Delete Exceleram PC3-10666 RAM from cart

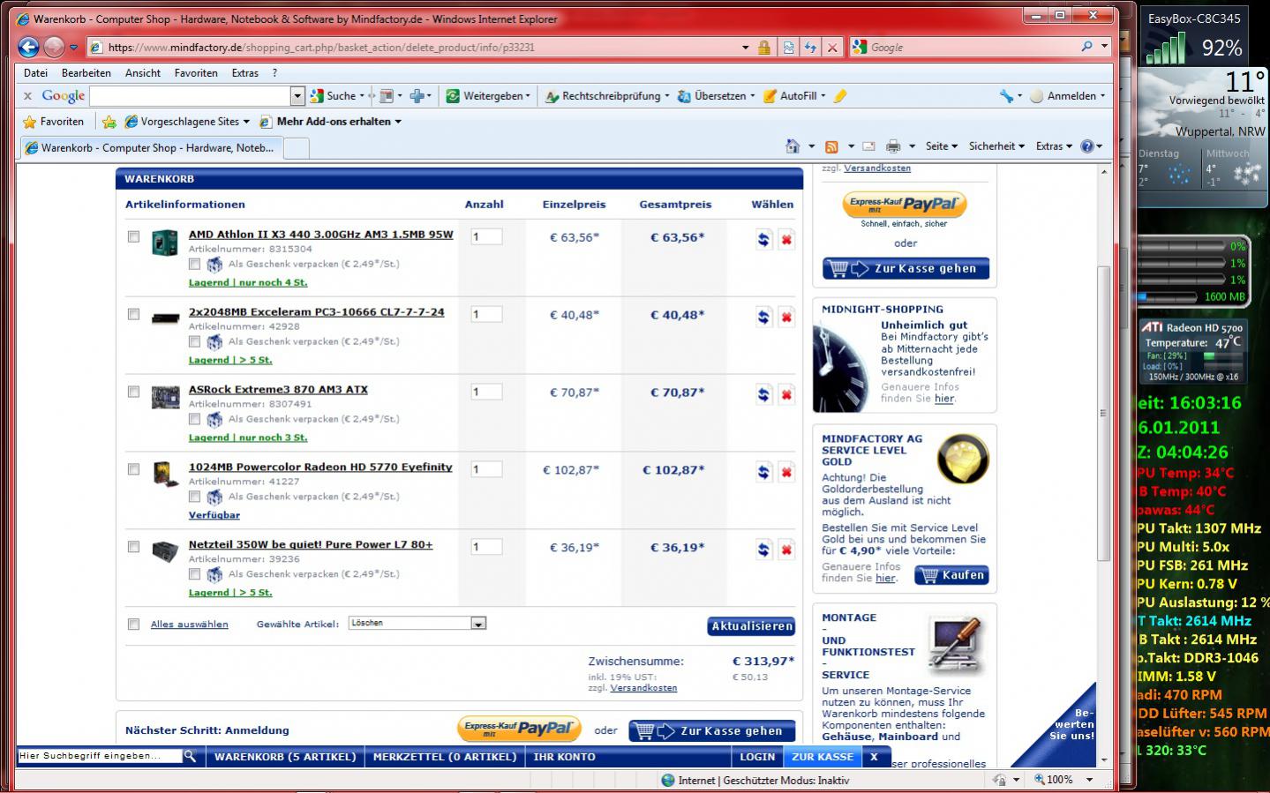pyautogui.click(x=786, y=317)
